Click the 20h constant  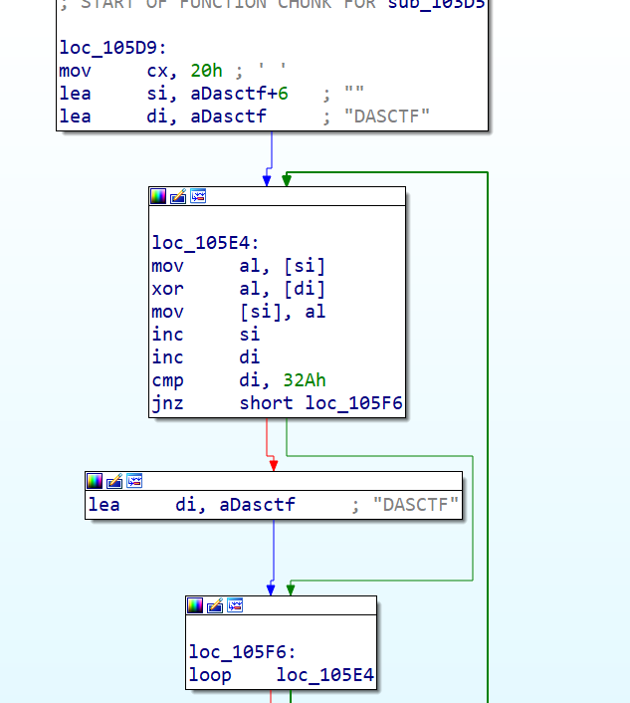tap(207, 71)
